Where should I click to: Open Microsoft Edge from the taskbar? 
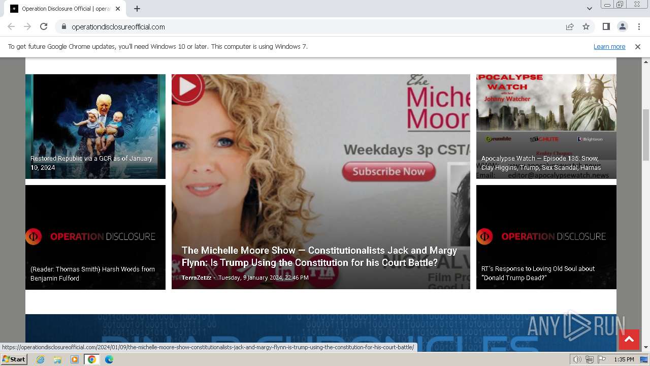(109, 359)
